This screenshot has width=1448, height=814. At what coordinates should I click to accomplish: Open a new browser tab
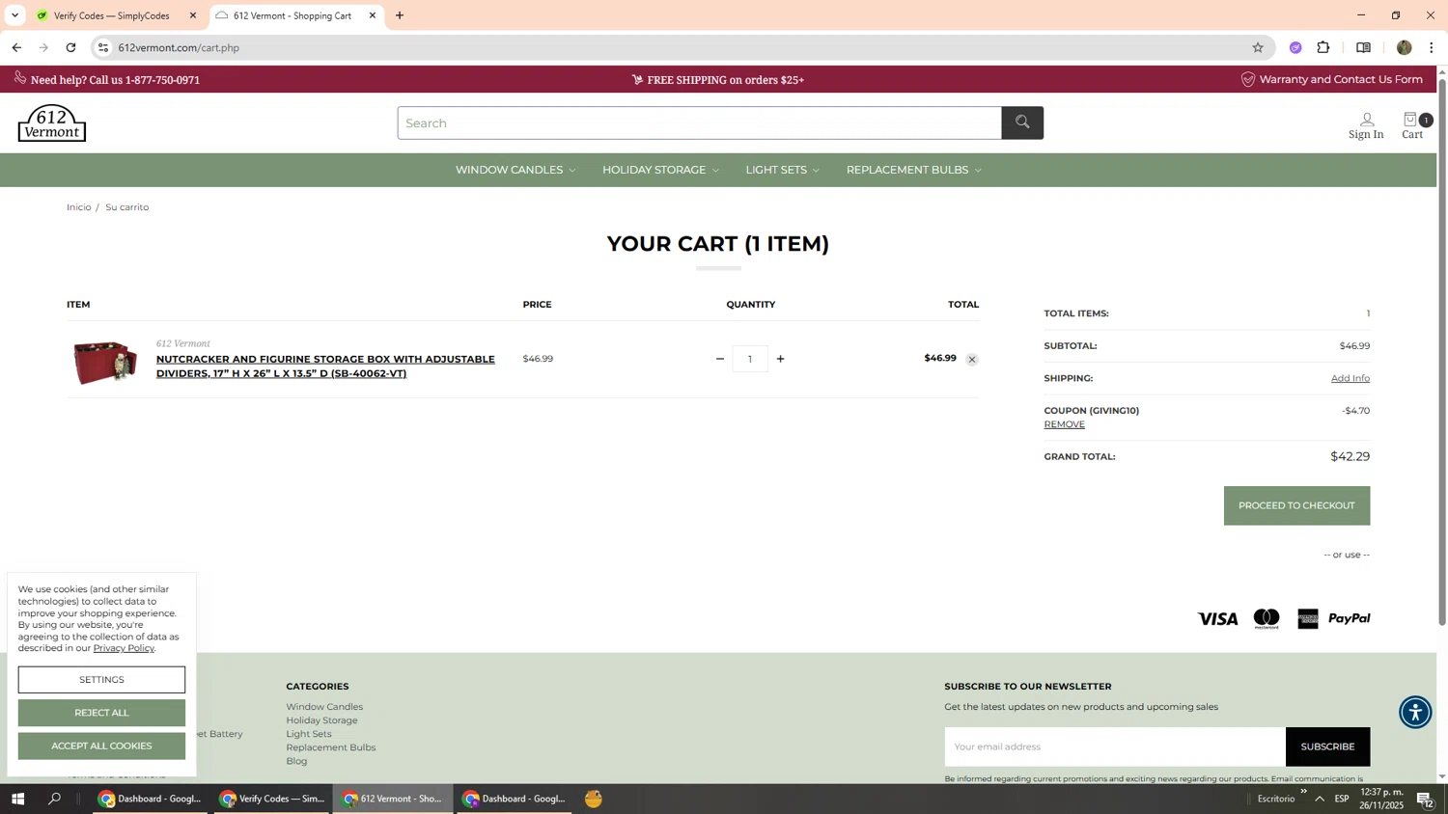point(400,15)
